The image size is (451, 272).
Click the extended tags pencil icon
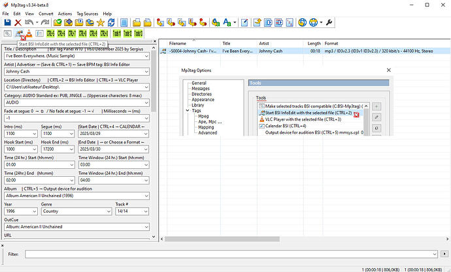click(244, 22)
